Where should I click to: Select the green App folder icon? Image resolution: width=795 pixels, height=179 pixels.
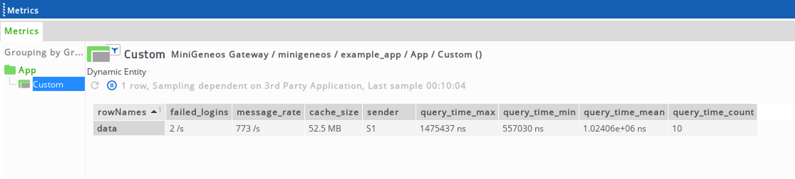pyautogui.click(x=10, y=70)
